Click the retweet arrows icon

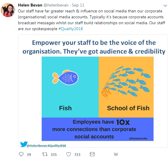click(45, 154)
